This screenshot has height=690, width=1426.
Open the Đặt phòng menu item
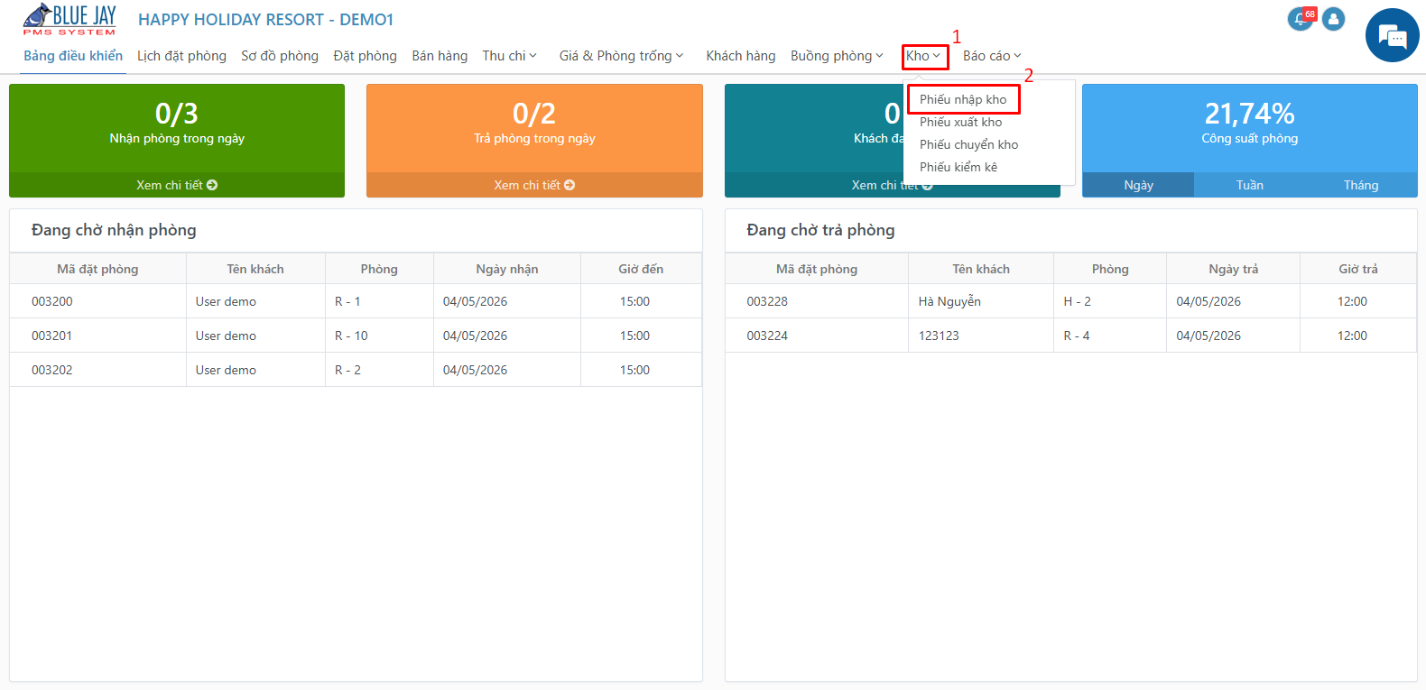point(365,56)
